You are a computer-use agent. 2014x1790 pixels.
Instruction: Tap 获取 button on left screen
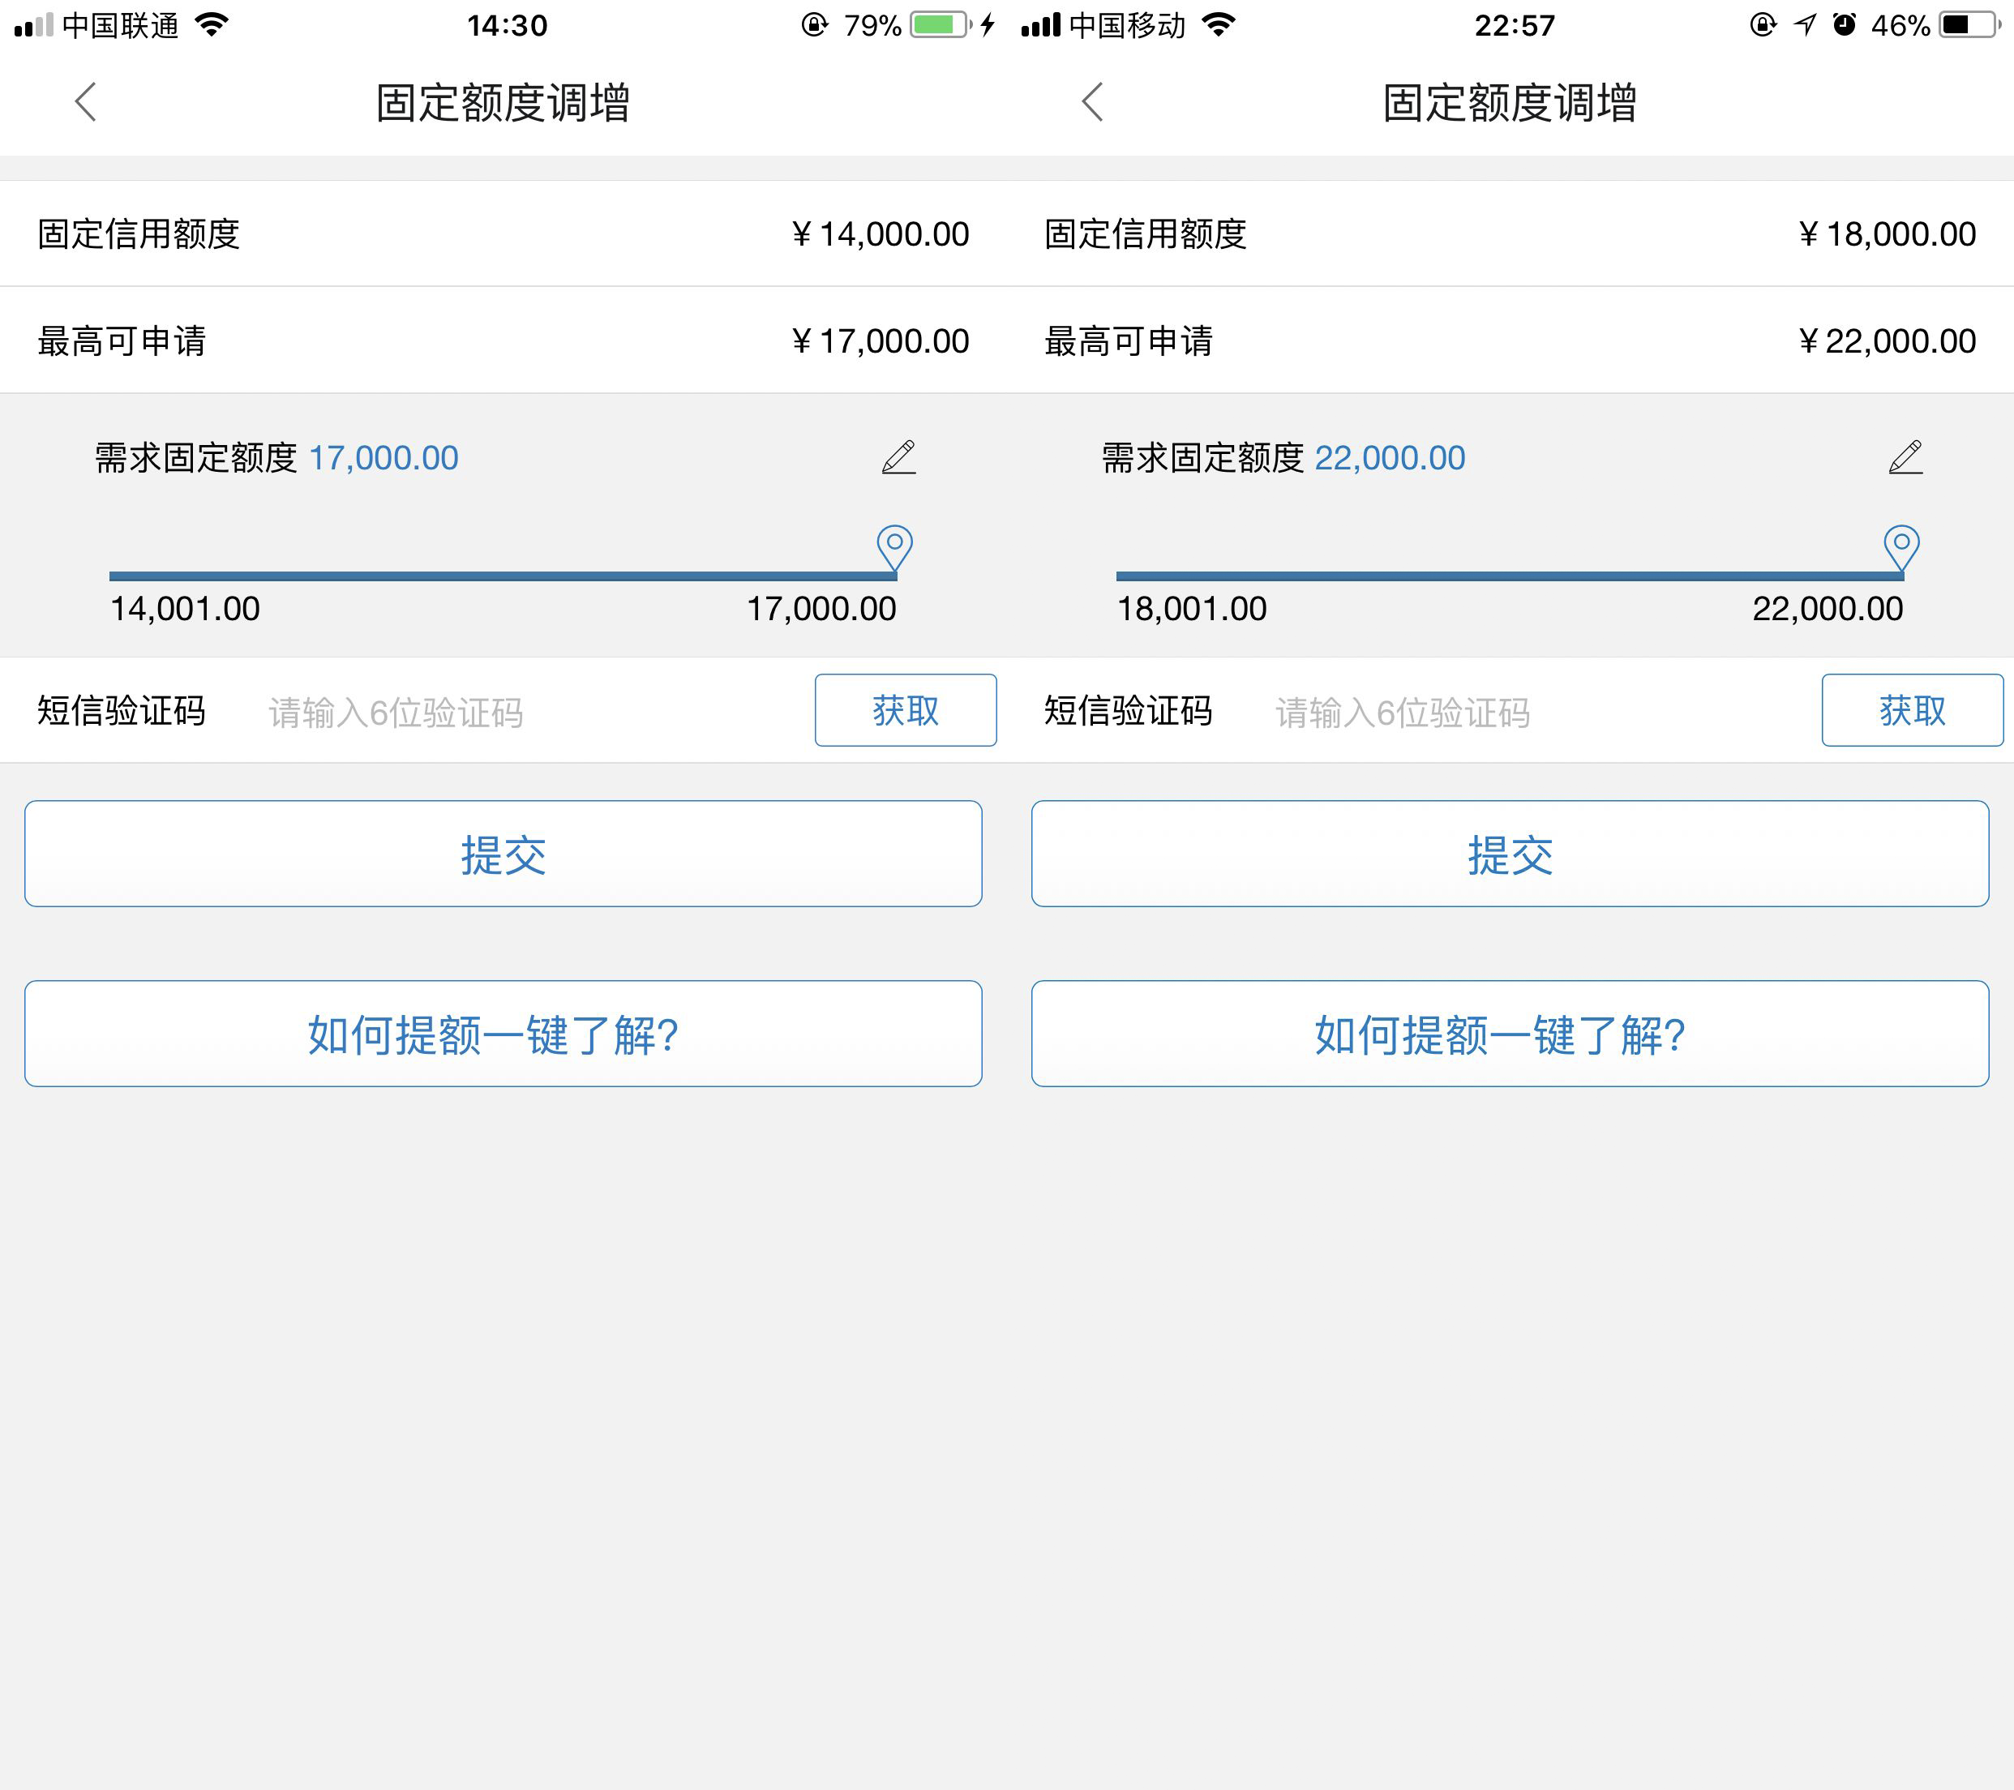point(906,710)
